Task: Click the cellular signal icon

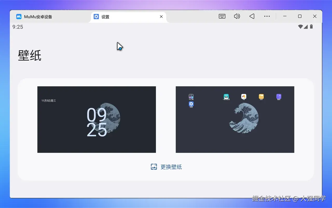Action: (x=306, y=27)
